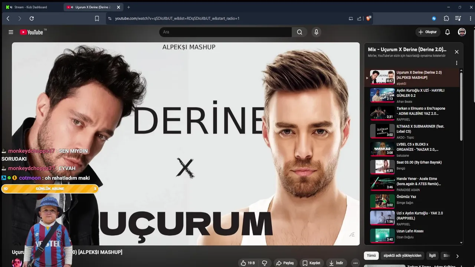The image size is (475, 267).
Task: Show more filter chips with right arrow
Action: [x=457, y=256]
